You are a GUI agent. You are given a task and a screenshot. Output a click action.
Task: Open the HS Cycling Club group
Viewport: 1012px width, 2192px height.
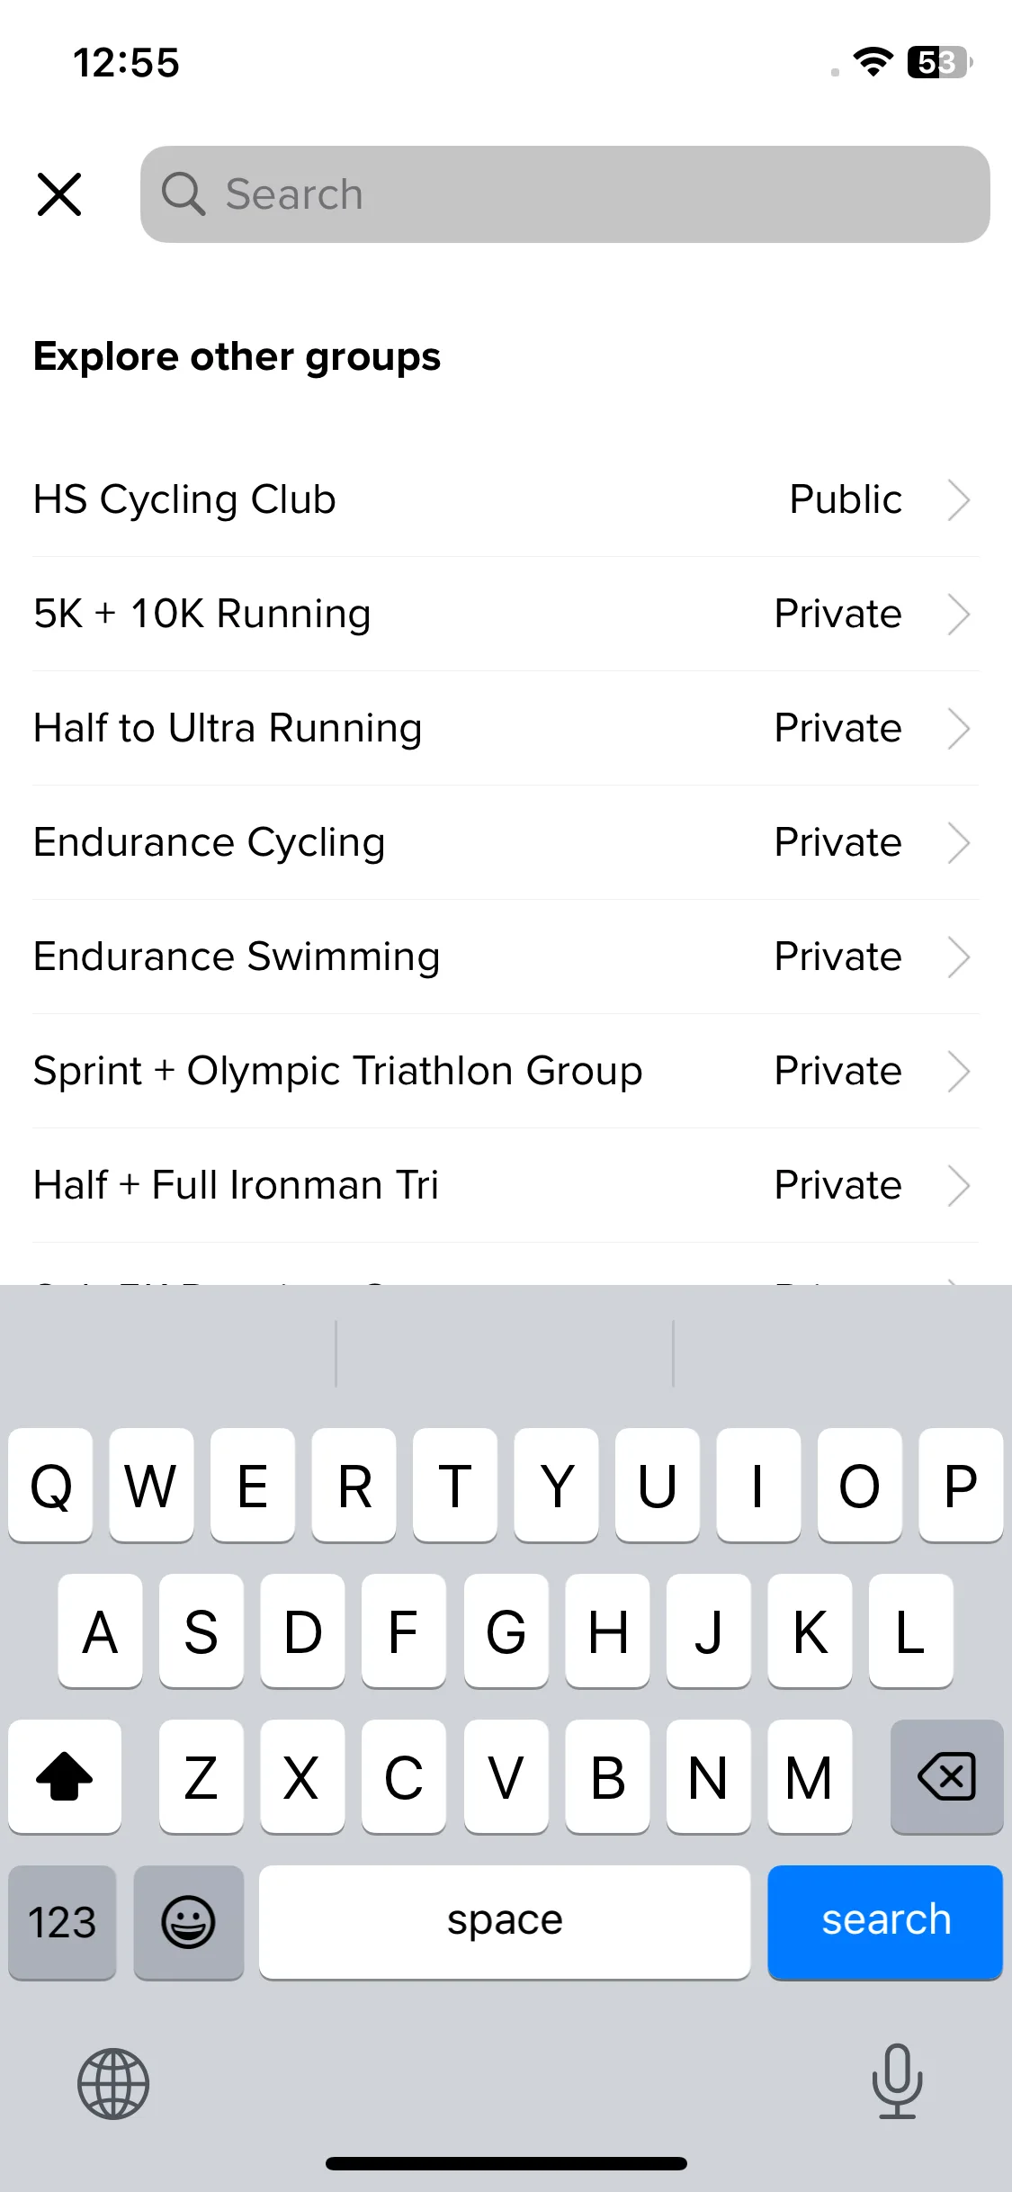(506, 499)
